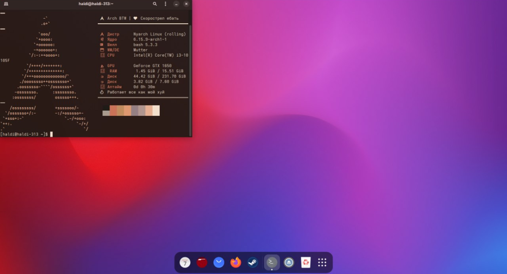Click the 'CPU' label
Screen dimensions: 507x274
(x=111, y=55)
